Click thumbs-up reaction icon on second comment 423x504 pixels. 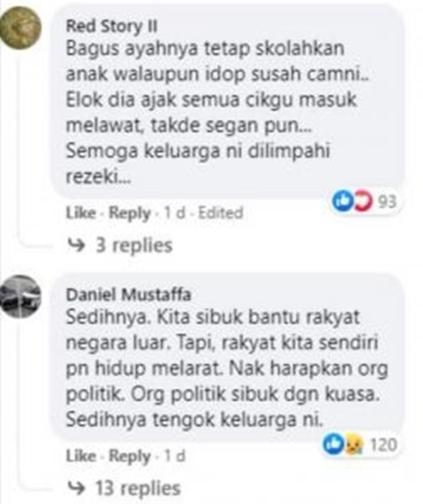(333, 444)
